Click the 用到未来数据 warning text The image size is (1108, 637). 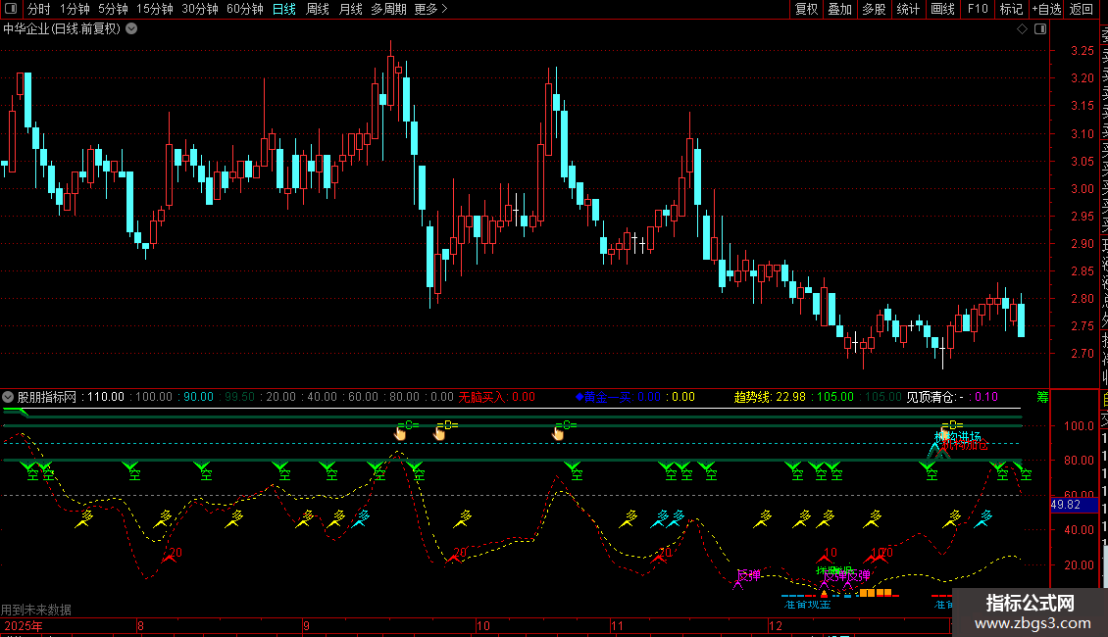point(36,610)
